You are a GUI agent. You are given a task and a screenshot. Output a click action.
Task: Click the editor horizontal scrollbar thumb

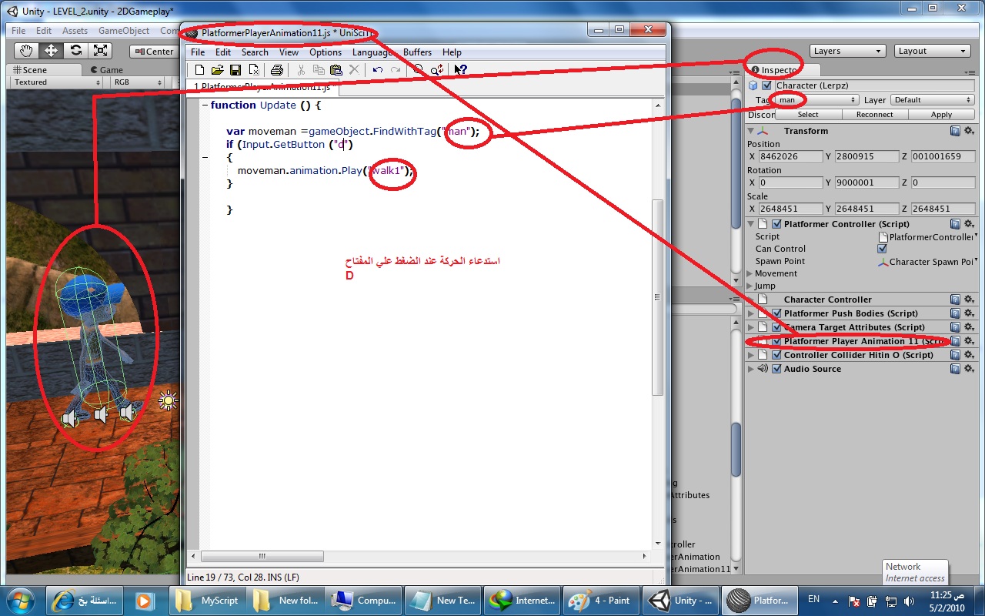(262, 556)
